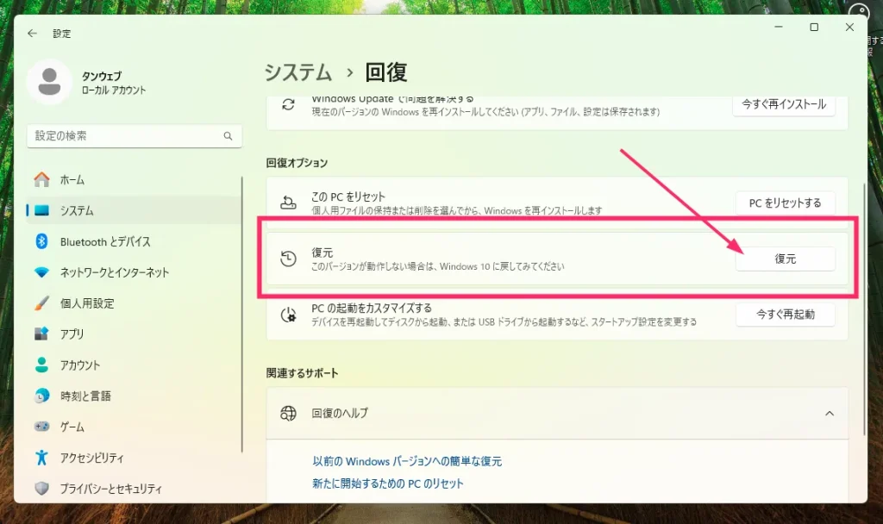Click the power gear startup icon

point(288,314)
